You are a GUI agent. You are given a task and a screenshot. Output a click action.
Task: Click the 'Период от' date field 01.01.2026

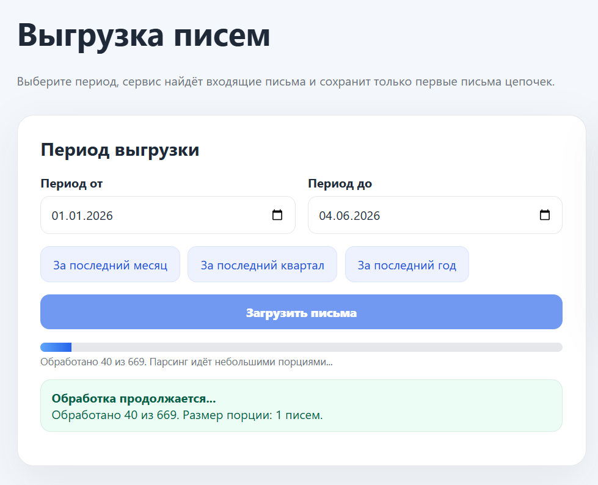(168, 215)
